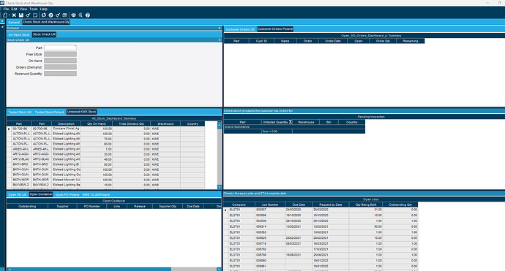
Task: Click the Clear note icon in toolbar
Action: click(x=35, y=15)
